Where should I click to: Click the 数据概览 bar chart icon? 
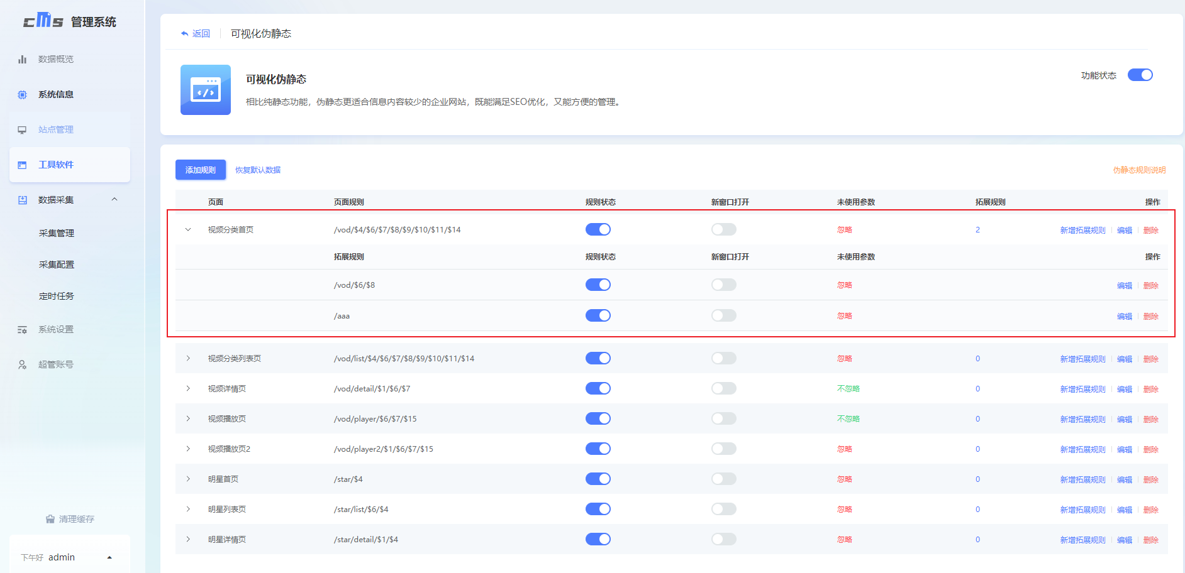(23, 59)
